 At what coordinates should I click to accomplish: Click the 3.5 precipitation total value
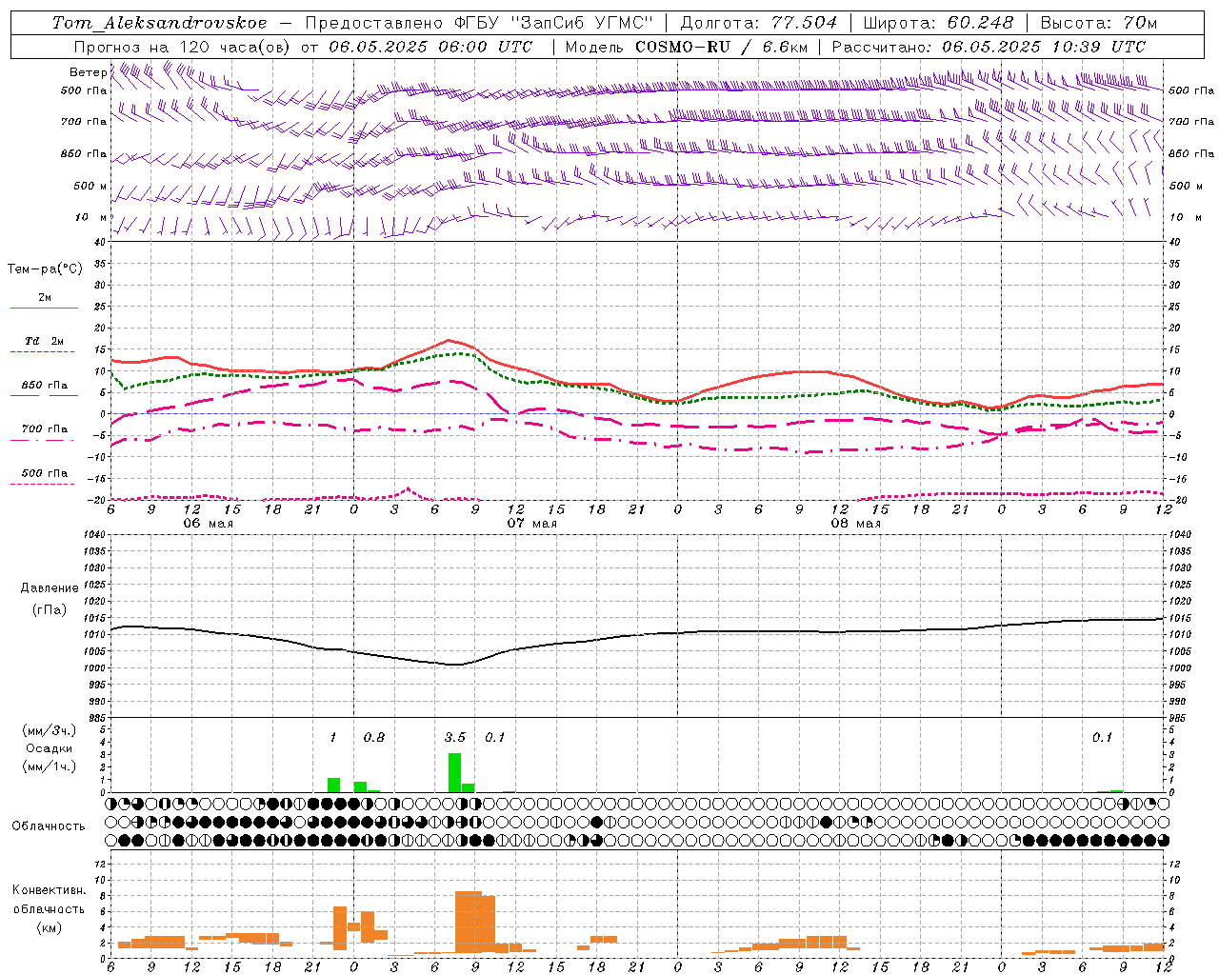455,737
